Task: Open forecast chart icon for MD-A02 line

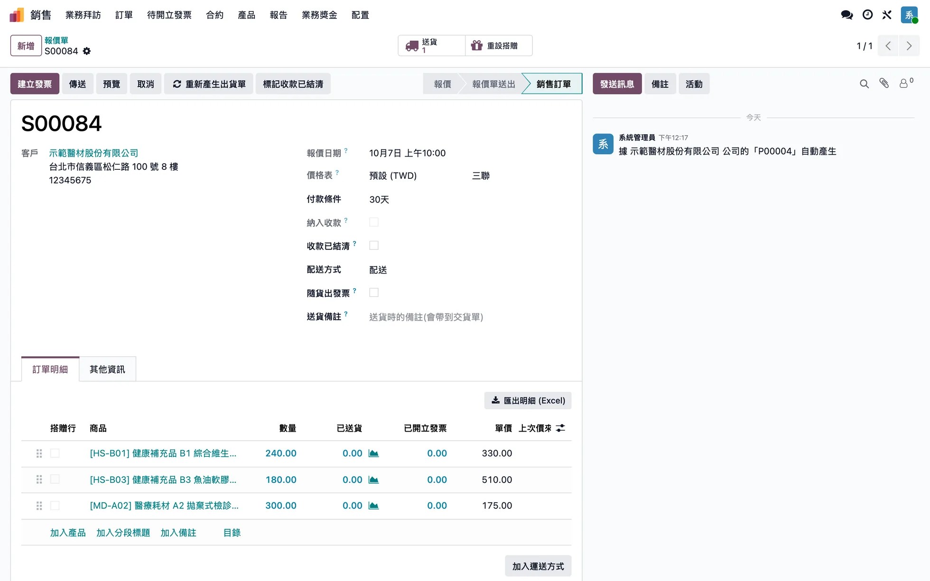Action: tap(374, 506)
